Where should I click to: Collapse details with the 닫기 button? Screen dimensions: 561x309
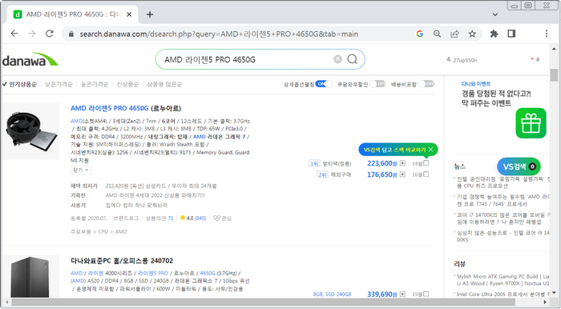point(81,170)
